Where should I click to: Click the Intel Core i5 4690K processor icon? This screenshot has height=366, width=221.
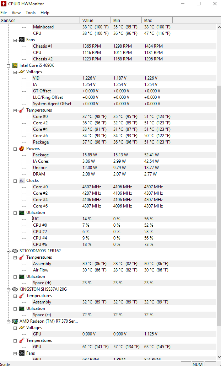pyautogui.click(x=15, y=65)
